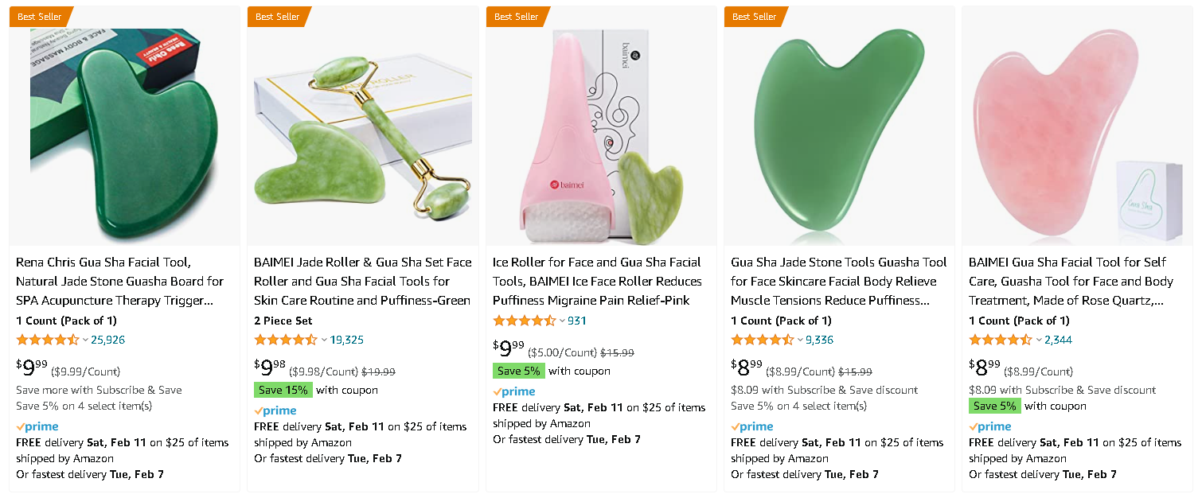
Task: Click Prime logo under Ice Roller listing
Action: tap(514, 391)
